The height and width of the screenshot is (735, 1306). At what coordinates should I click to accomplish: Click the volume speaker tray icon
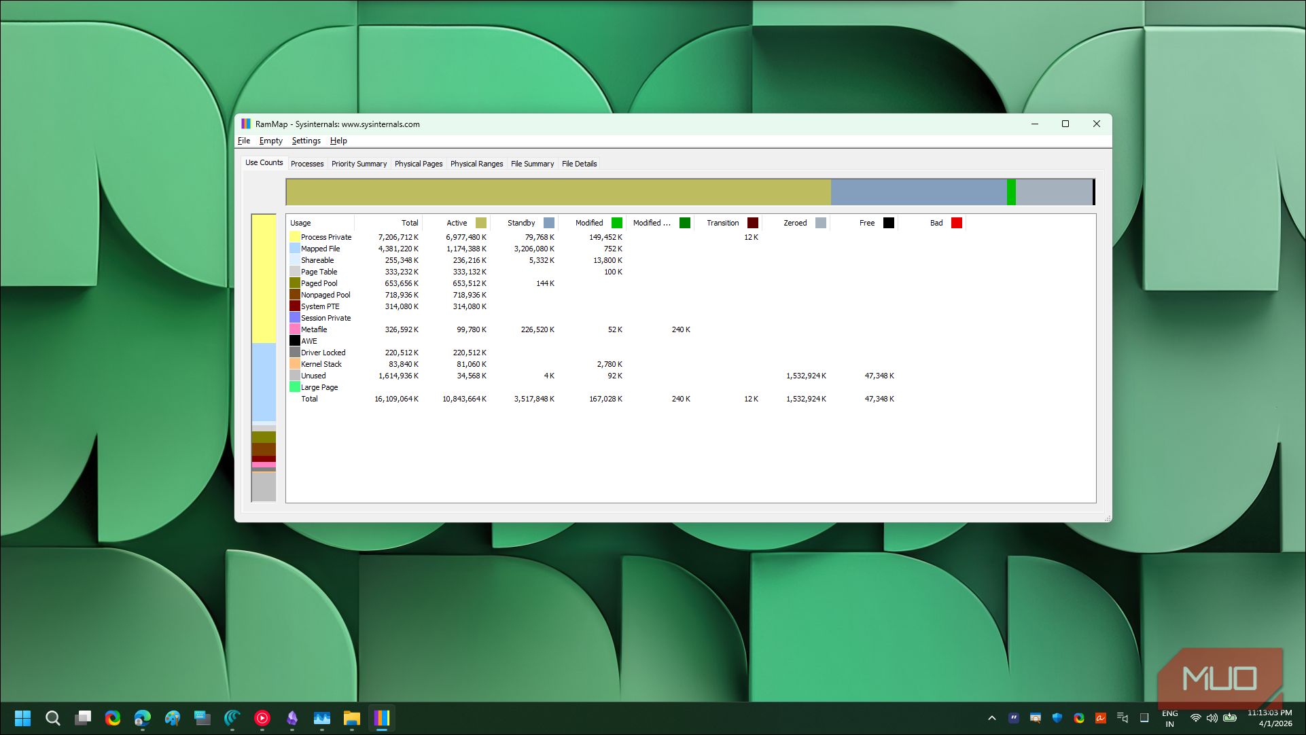click(x=1212, y=718)
